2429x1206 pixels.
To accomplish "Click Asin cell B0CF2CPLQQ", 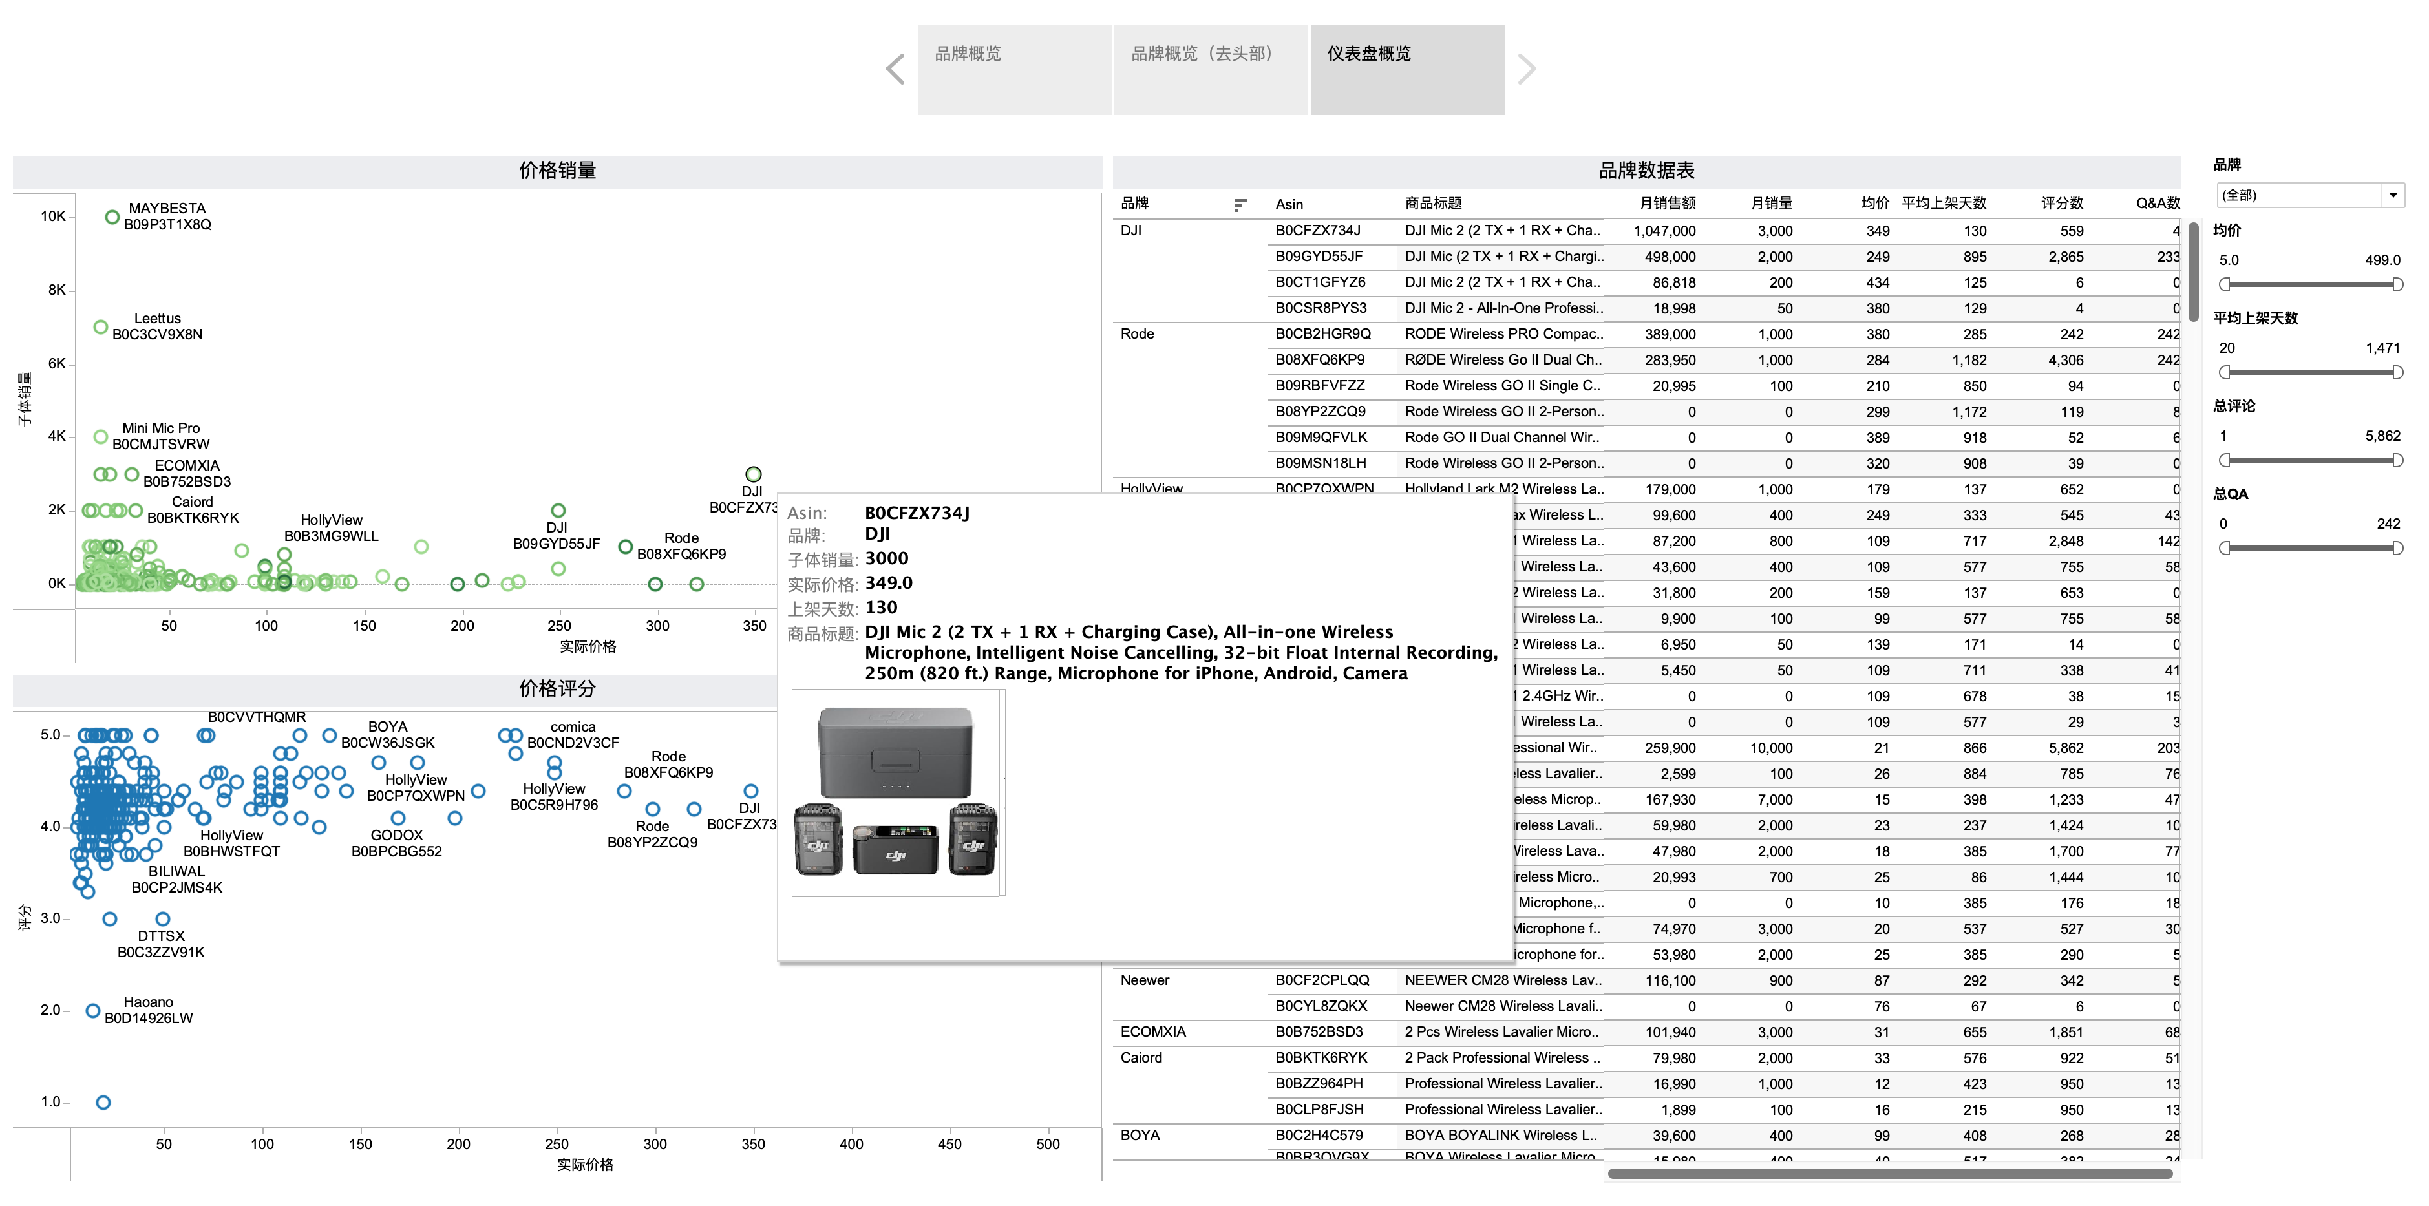I will (1322, 980).
